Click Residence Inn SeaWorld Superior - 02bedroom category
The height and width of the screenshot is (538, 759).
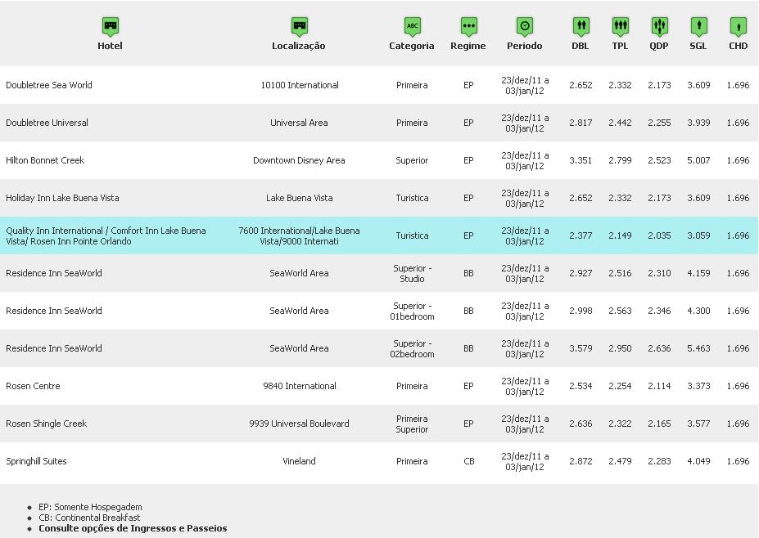coord(412,348)
